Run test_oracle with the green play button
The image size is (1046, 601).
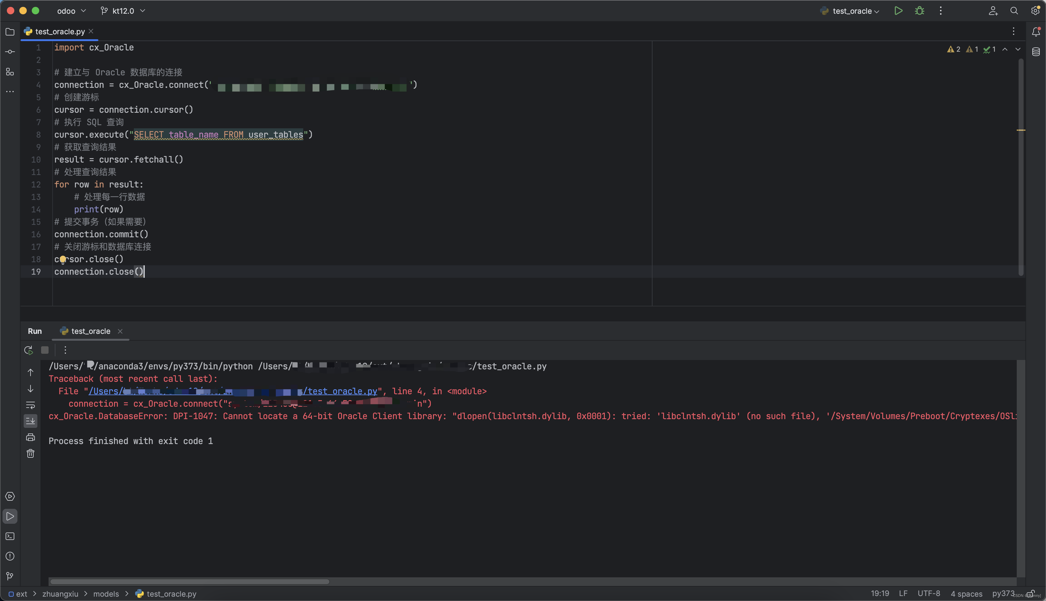tap(898, 11)
